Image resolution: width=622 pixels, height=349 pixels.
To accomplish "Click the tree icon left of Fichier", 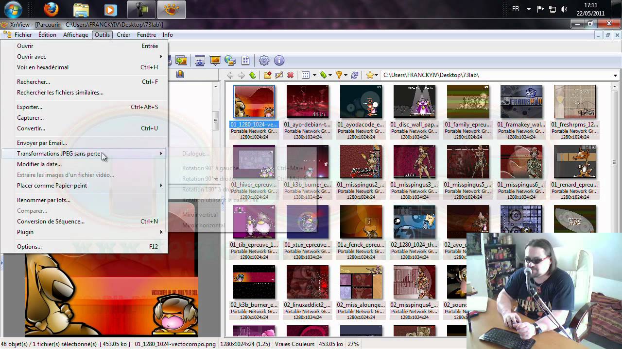I will click(x=7, y=35).
